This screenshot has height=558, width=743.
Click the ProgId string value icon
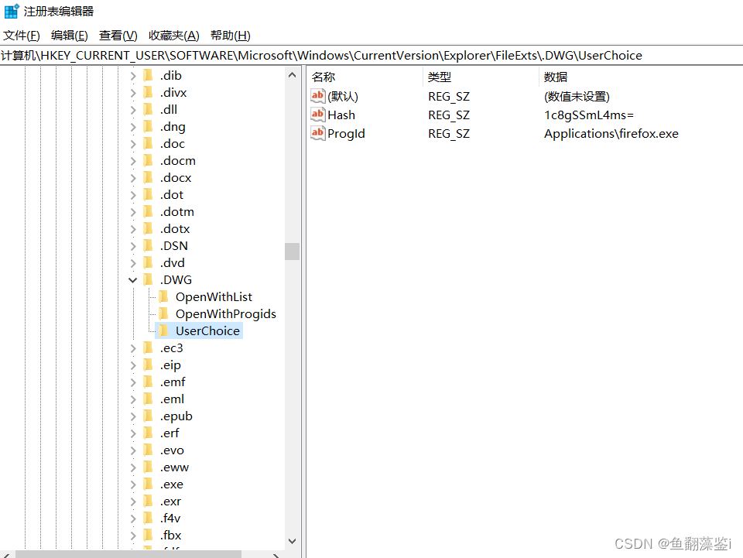(318, 133)
